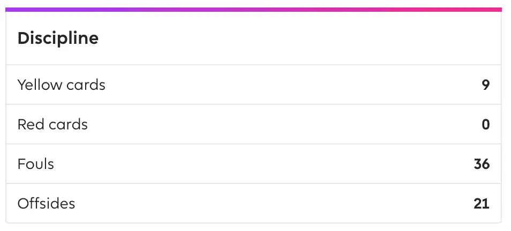Screen dimensions: 511x231
Task: Click the Yellow cards count of 9
Action: pyautogui.click(x=485, y=84)
